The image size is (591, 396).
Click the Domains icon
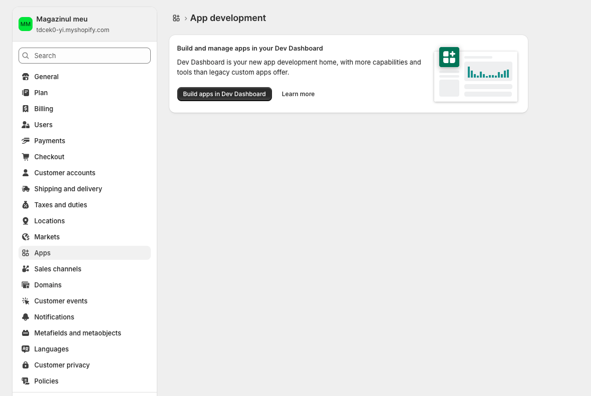[x=26, y=285]
